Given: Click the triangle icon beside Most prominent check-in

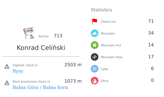Looking at the screenshot, I should [7, 83].
